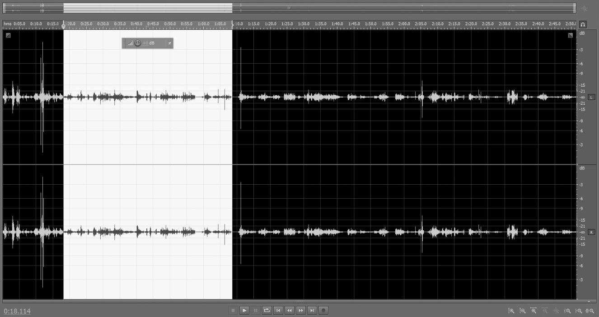599x317 pixels.
Task: Click 0:10.0 on the time ruler
Action: coord(36,23)
